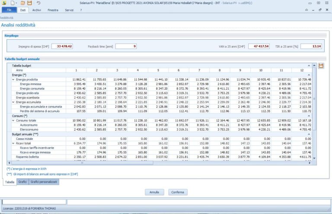
Task: Click the TIR a 25 anni field
Action: pos(311,46)
